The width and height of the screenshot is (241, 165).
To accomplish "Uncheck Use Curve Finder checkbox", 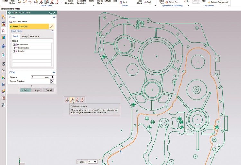I will pos(11,21).
